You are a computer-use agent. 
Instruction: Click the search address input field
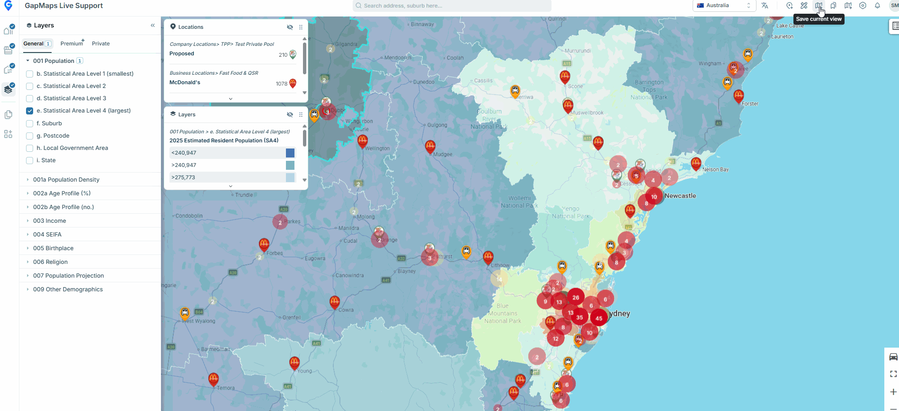point(452,6)
